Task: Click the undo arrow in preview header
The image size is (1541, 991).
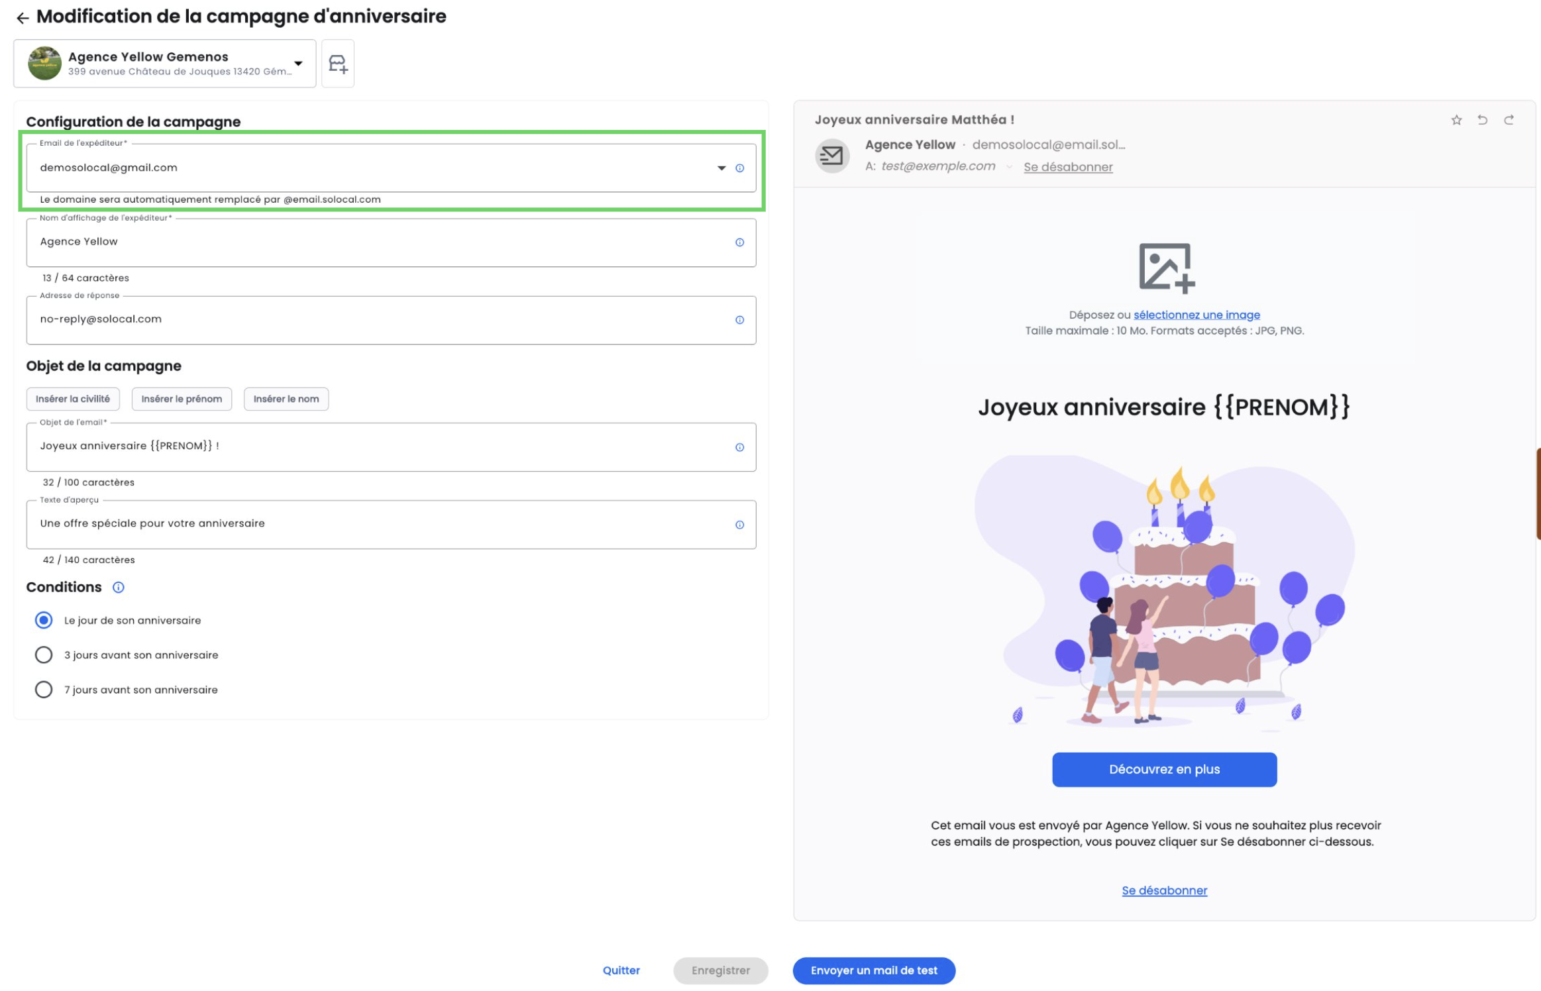Action: click(x=1483, y=120)
